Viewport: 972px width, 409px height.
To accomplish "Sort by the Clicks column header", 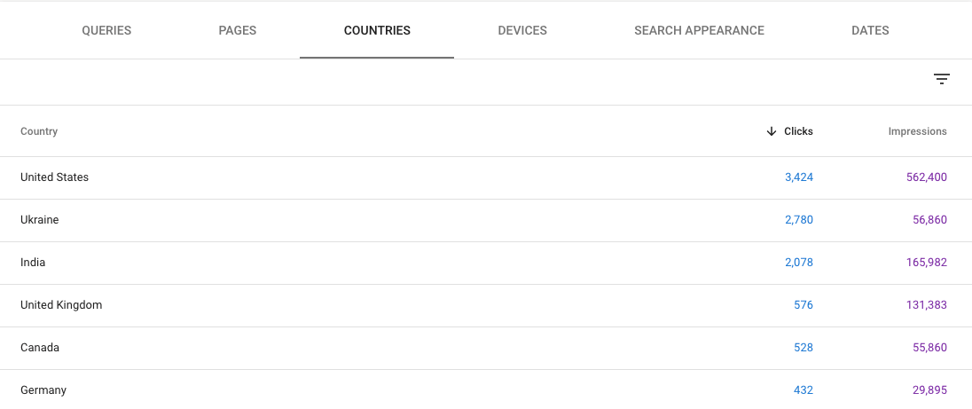I will click(x=798, y=131).
